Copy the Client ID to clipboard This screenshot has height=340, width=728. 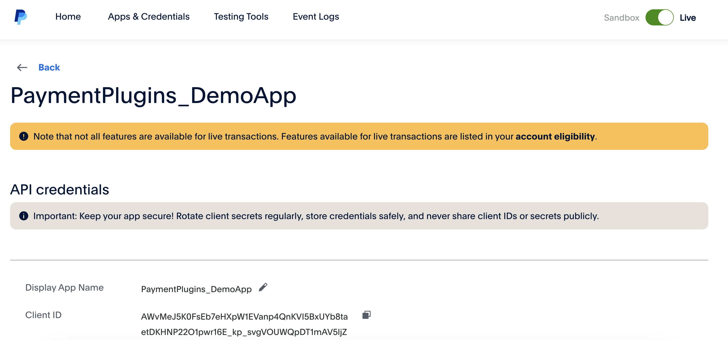point(366,315)
